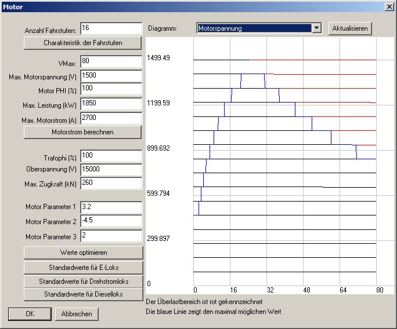The image size is (397, 329).
Task: Focus the Motor Parameter 3 field
Action: (111, 236)
